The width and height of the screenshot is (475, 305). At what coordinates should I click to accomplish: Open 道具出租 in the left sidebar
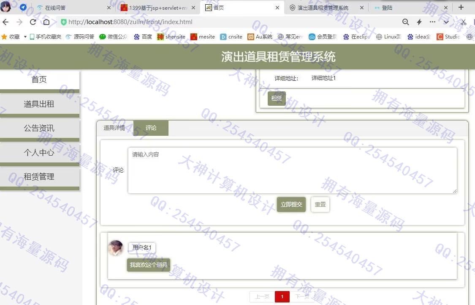pos(39,104)
